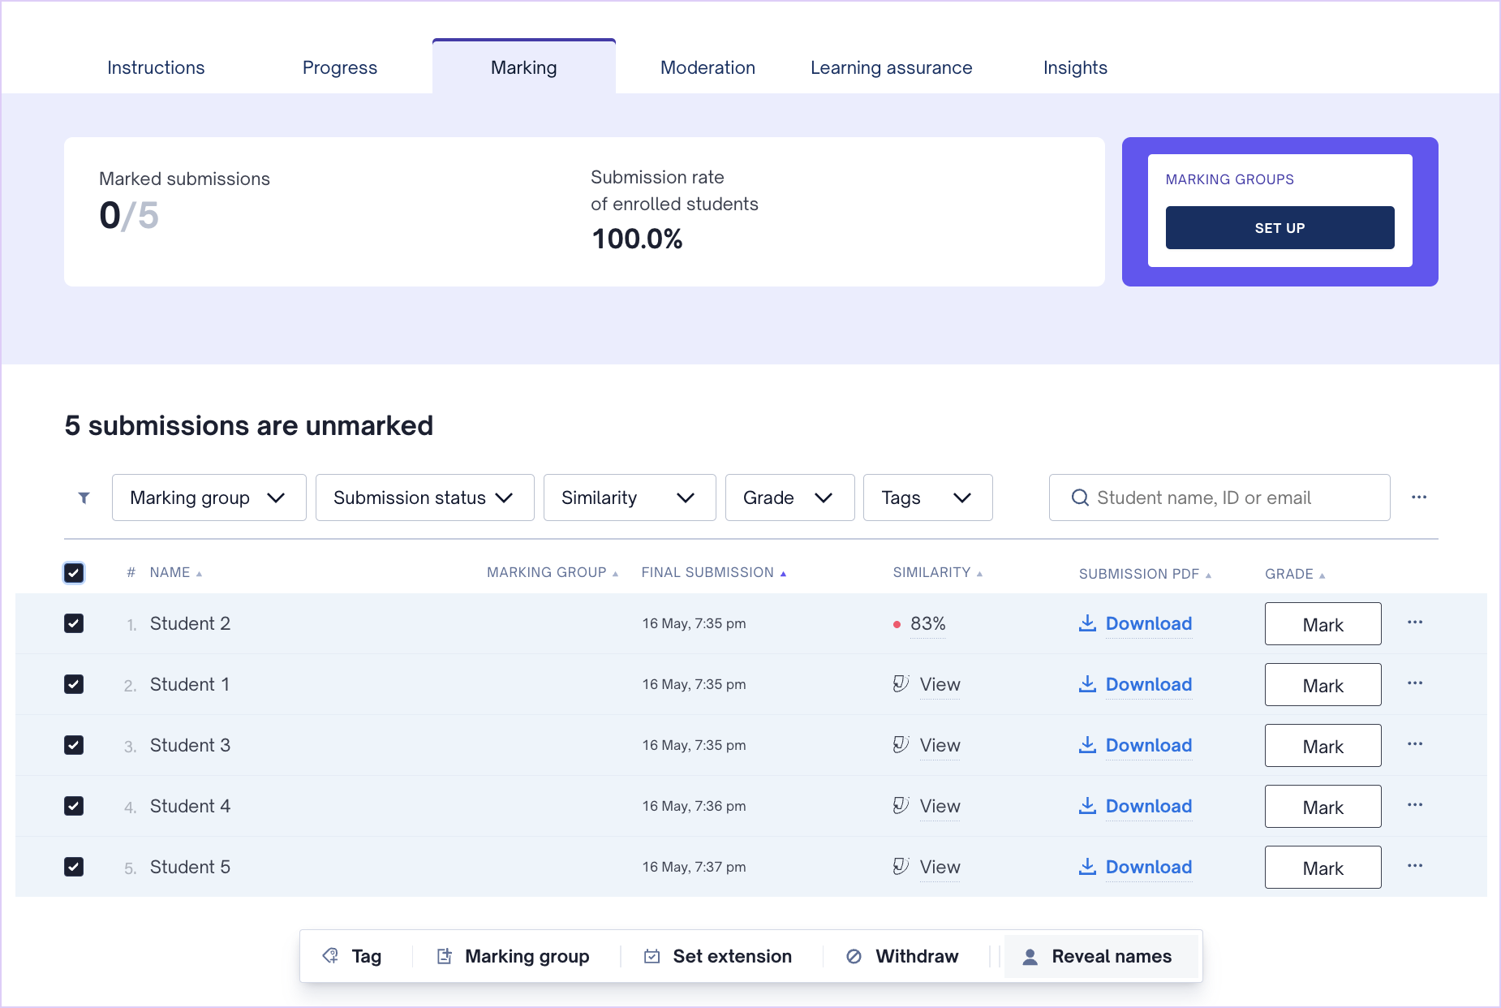The width and height of the screenshot is (1501, 1008).
Task: Click the search magnifier icon
Action: click(x=1080, y=498)
